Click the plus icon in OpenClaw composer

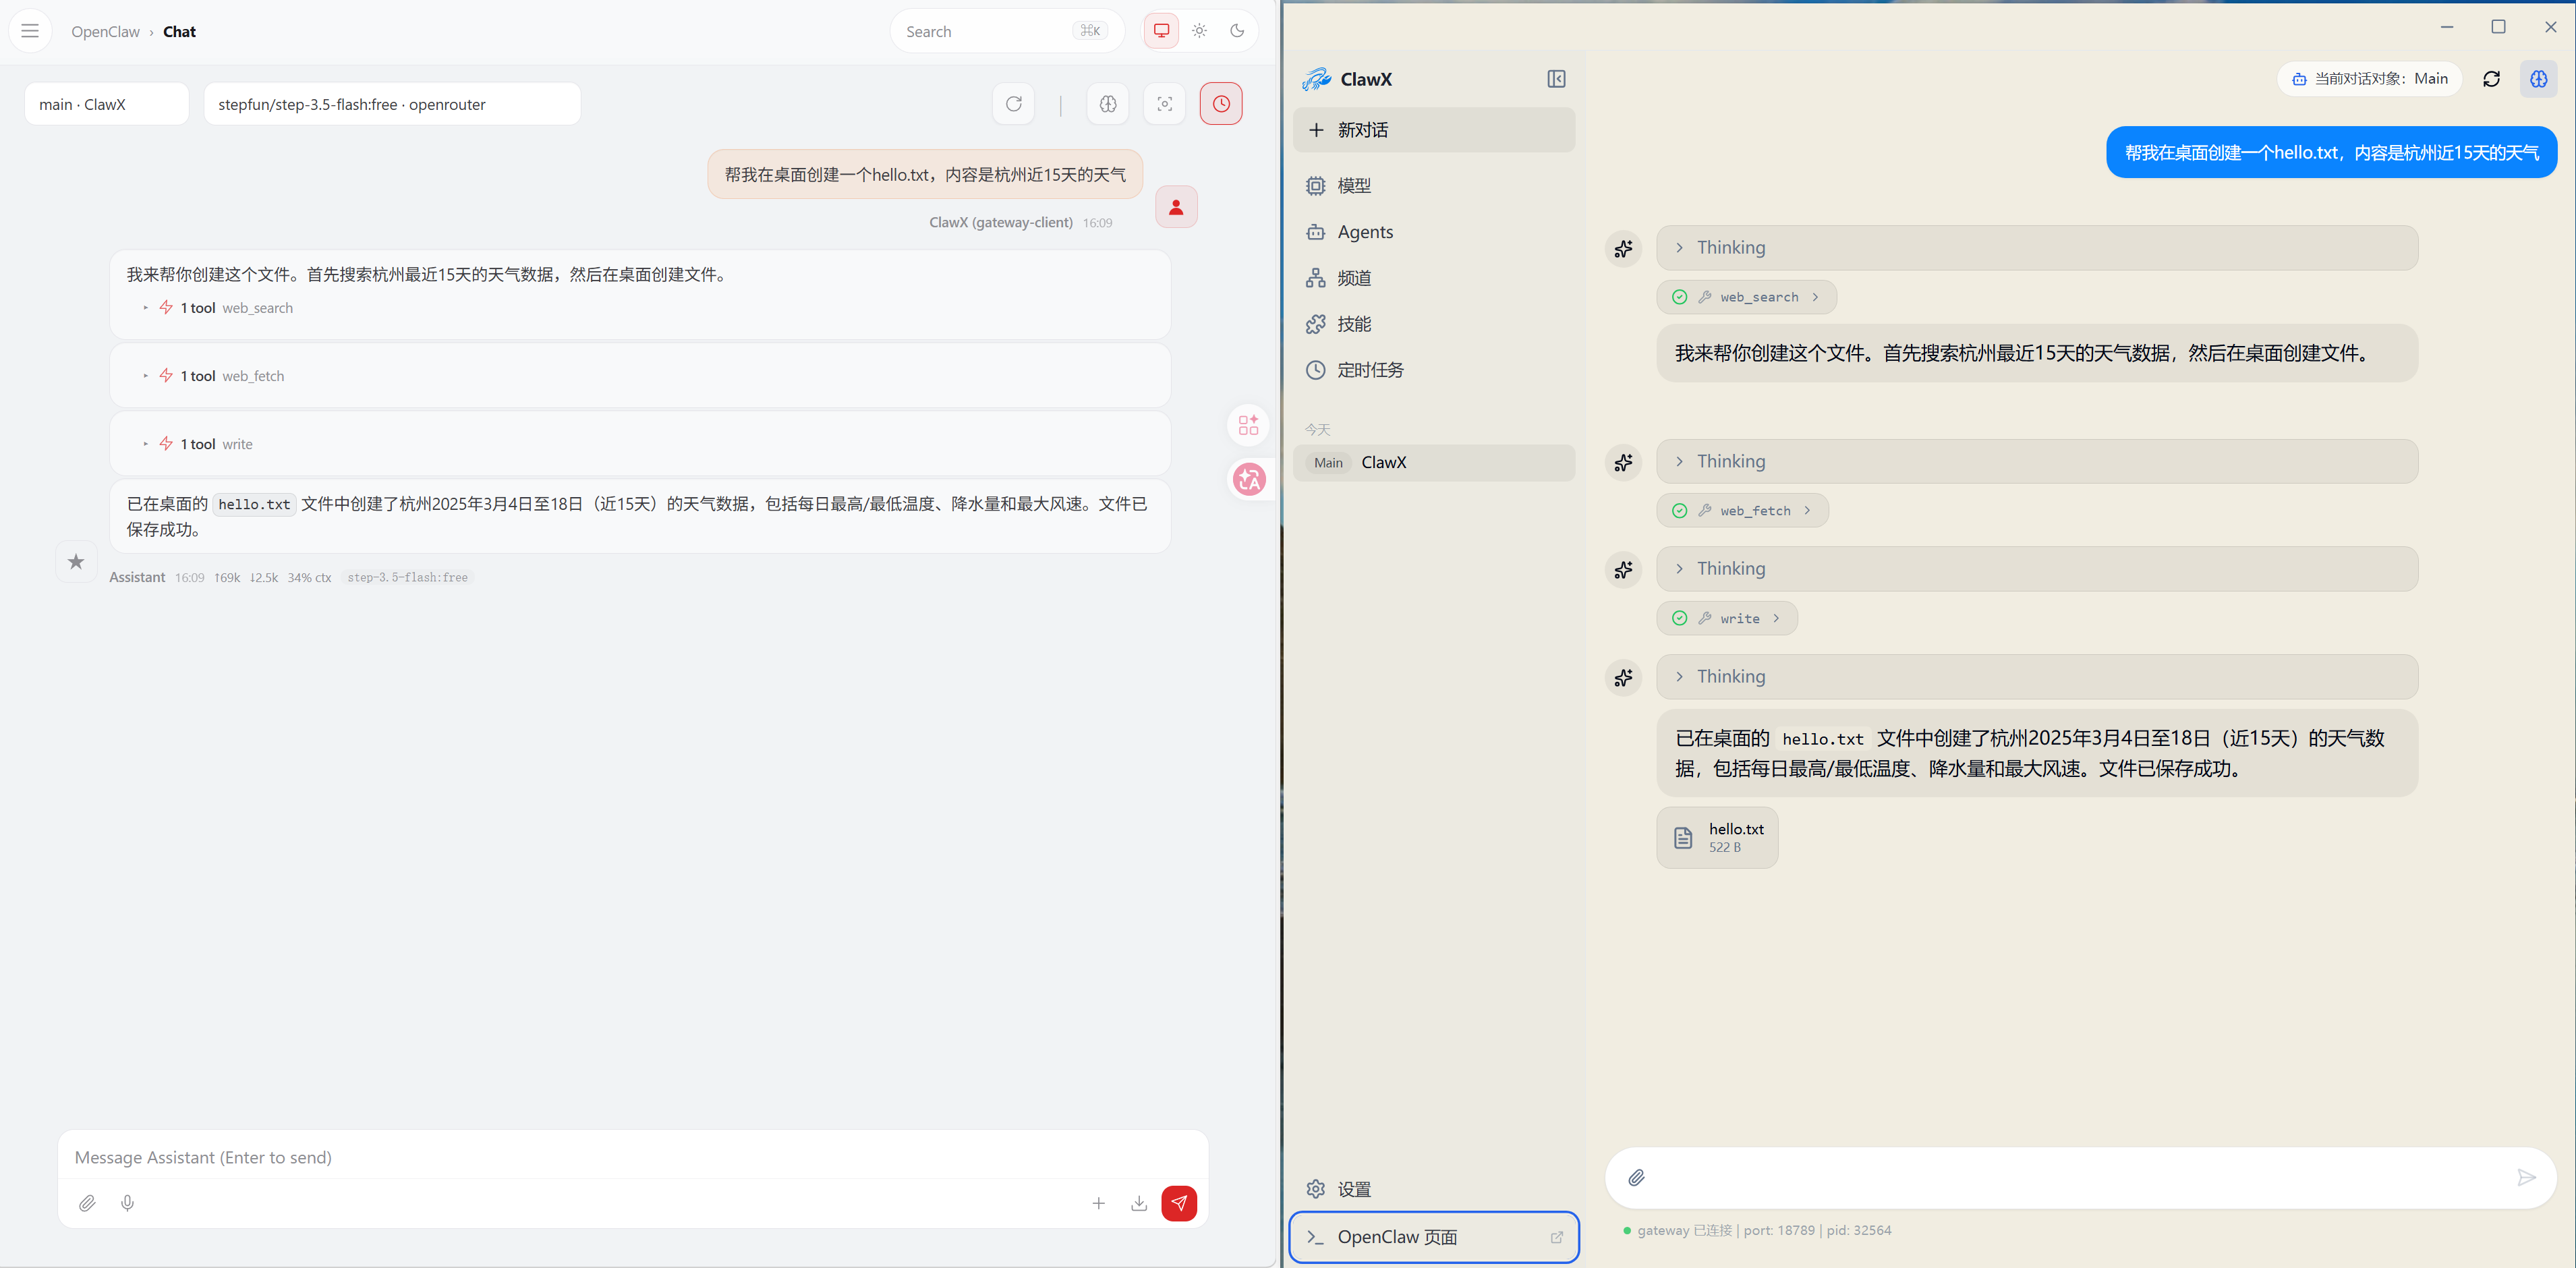pos(1098,1203)
